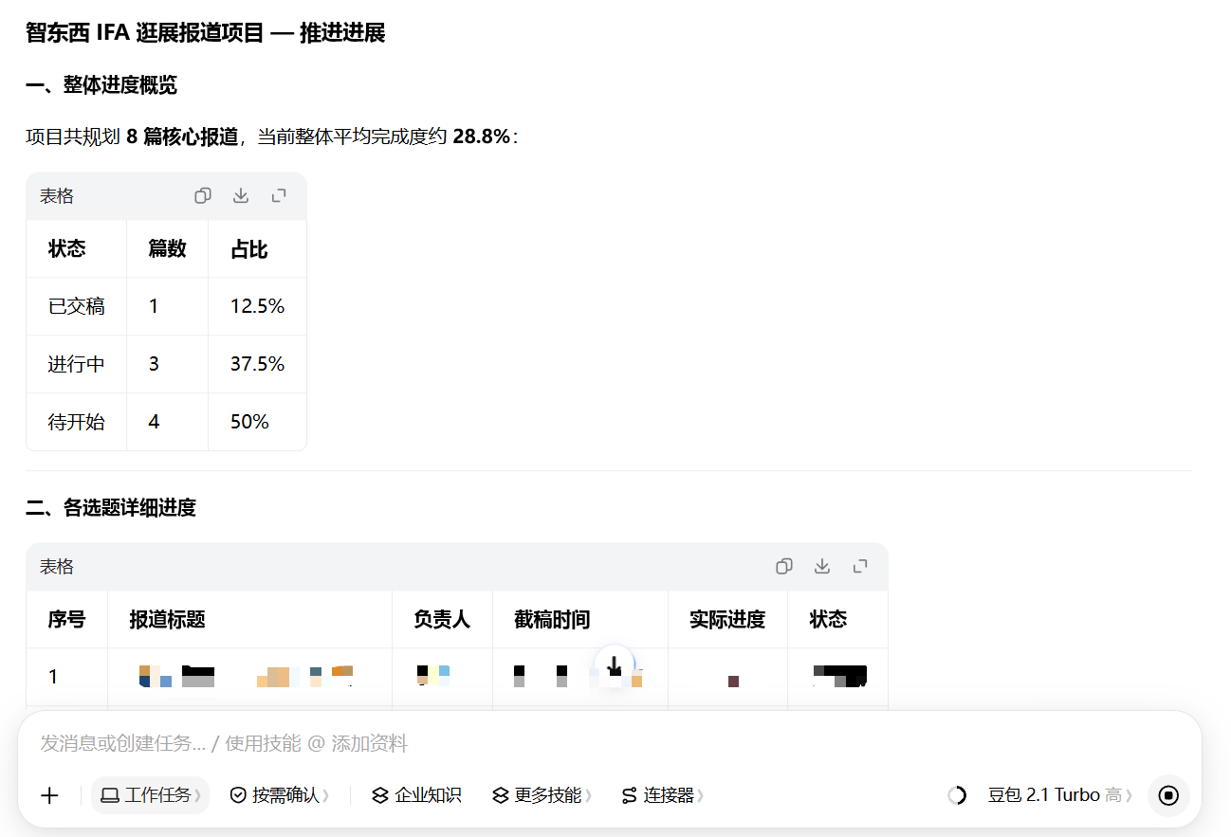Select the 12.5% cell

pos(257,306)
